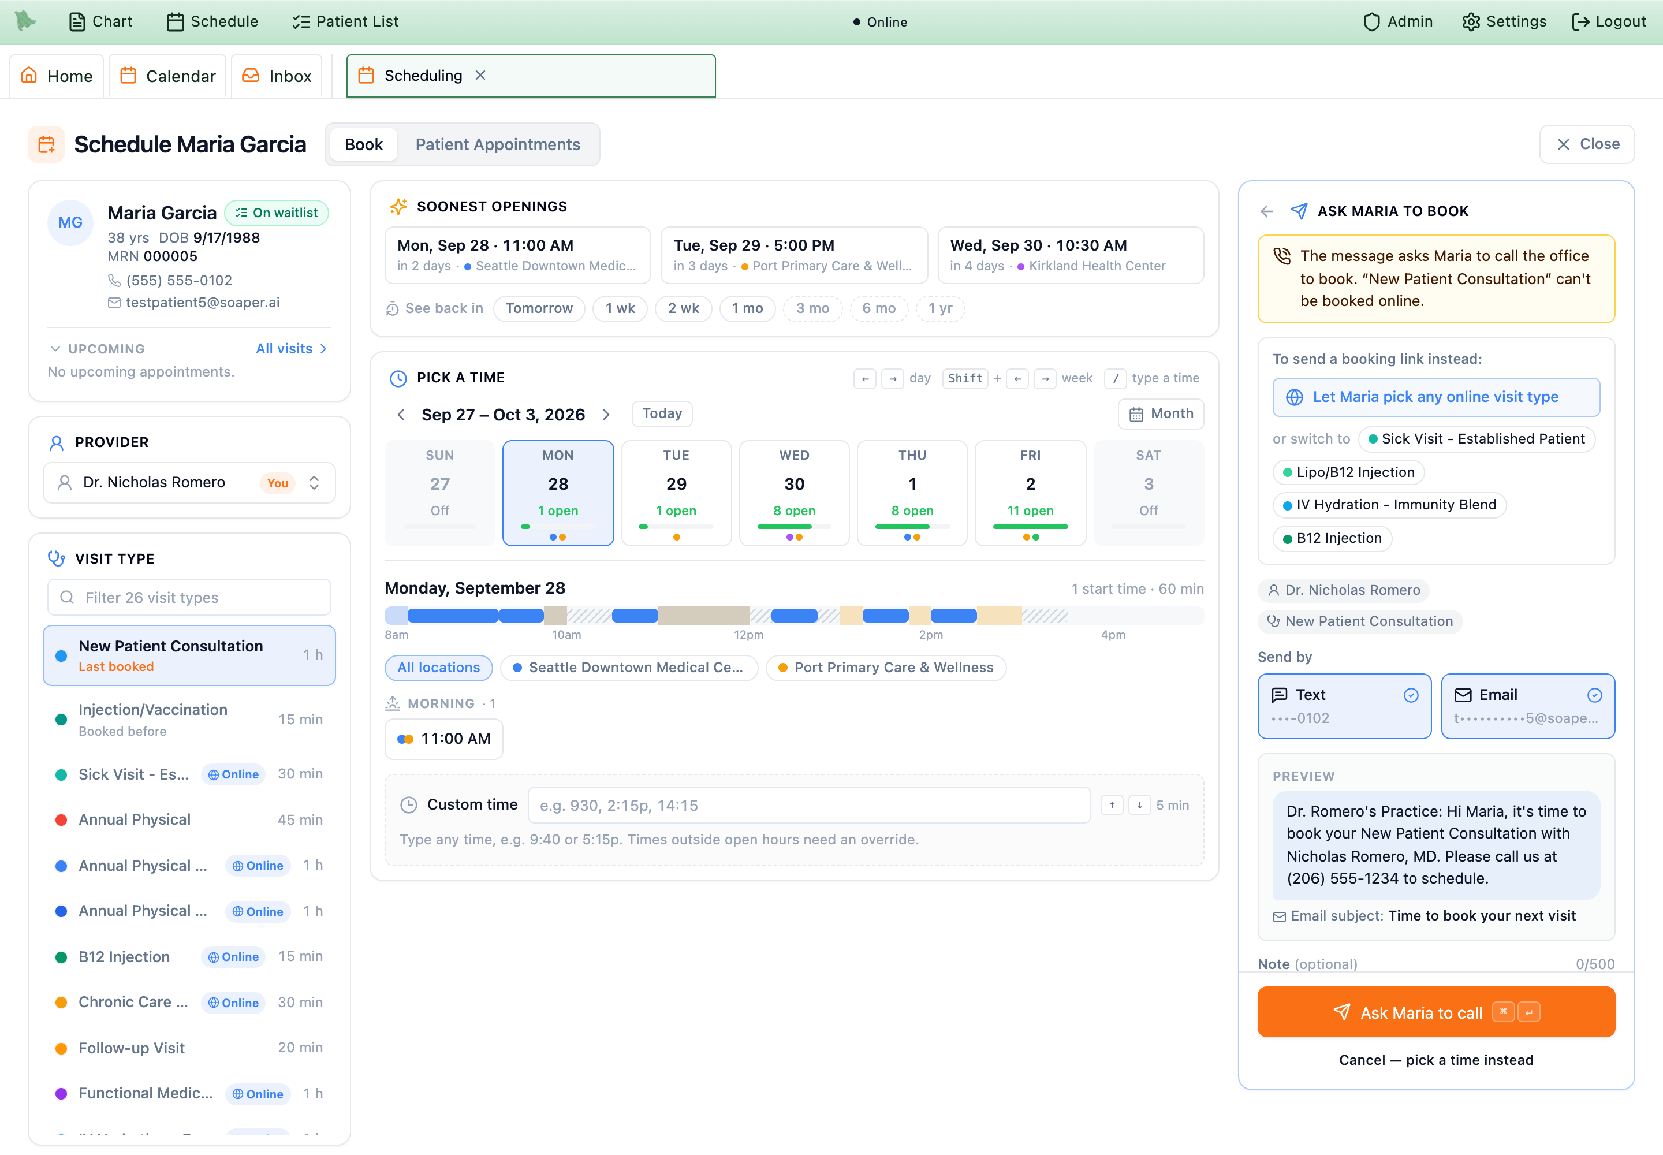Open the Patient Appointments tab

[497, 145]
